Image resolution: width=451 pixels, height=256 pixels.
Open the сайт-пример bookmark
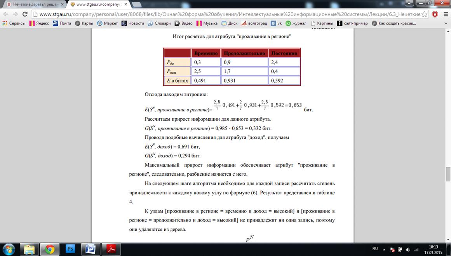pyautogui.click(x=352, y=23)
